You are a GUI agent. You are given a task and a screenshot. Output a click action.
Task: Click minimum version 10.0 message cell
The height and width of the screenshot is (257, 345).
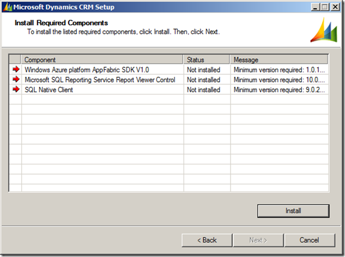[279, 80]
